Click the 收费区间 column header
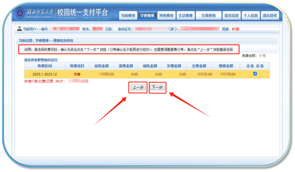295x172 pixels. [x=45, y=66]
